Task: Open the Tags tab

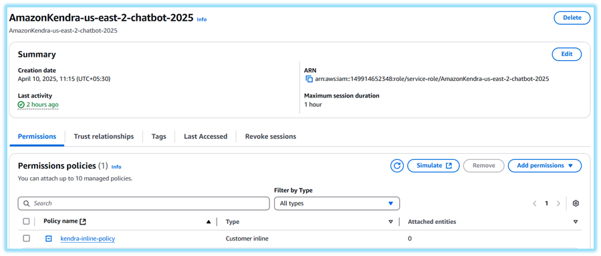Action: [x=158, y=136]
